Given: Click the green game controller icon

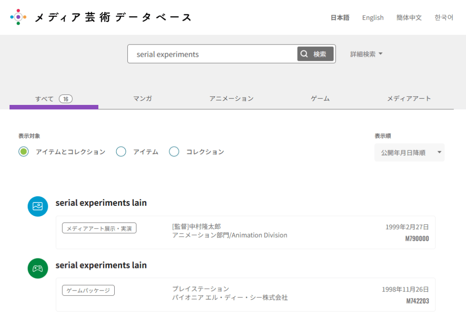Looking at the screenshot, I should click(38, 268).
